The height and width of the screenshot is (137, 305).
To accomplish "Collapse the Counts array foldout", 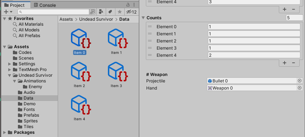I will 143,18.
